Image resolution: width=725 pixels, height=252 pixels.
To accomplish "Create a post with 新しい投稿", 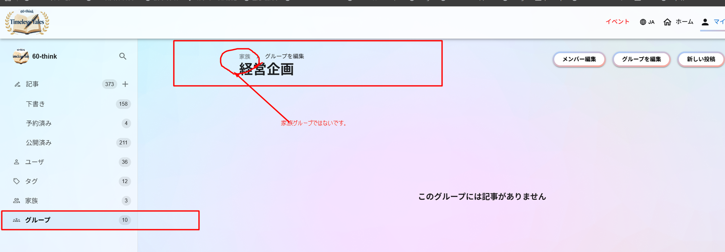I will (700, 59).
